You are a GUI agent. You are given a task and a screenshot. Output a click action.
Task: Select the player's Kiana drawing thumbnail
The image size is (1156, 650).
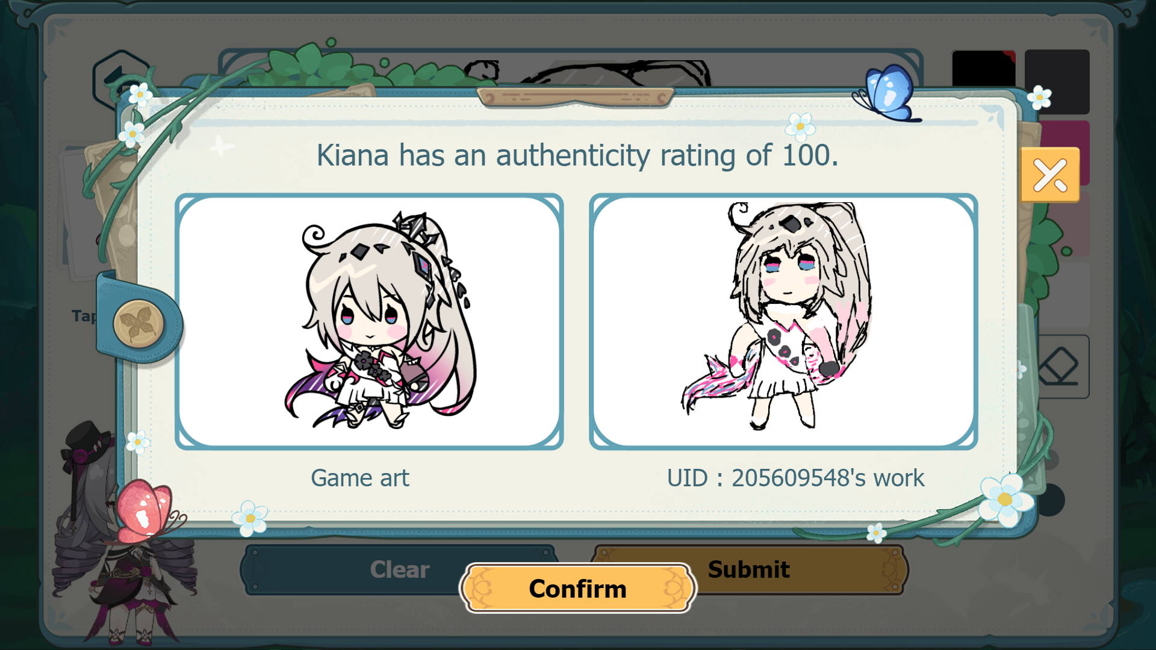pos(783,321)
